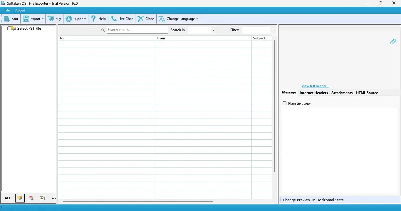Click the mail folder view icon
Image resolution: width=401 pixels, height=211 pixels.
(x=20, y=198)
